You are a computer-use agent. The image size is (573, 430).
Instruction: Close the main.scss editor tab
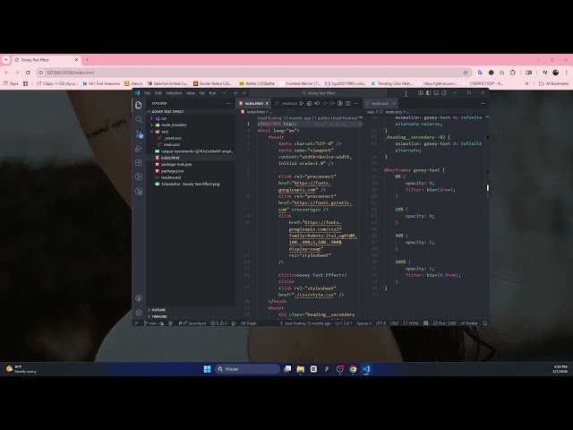pos(394,104)
